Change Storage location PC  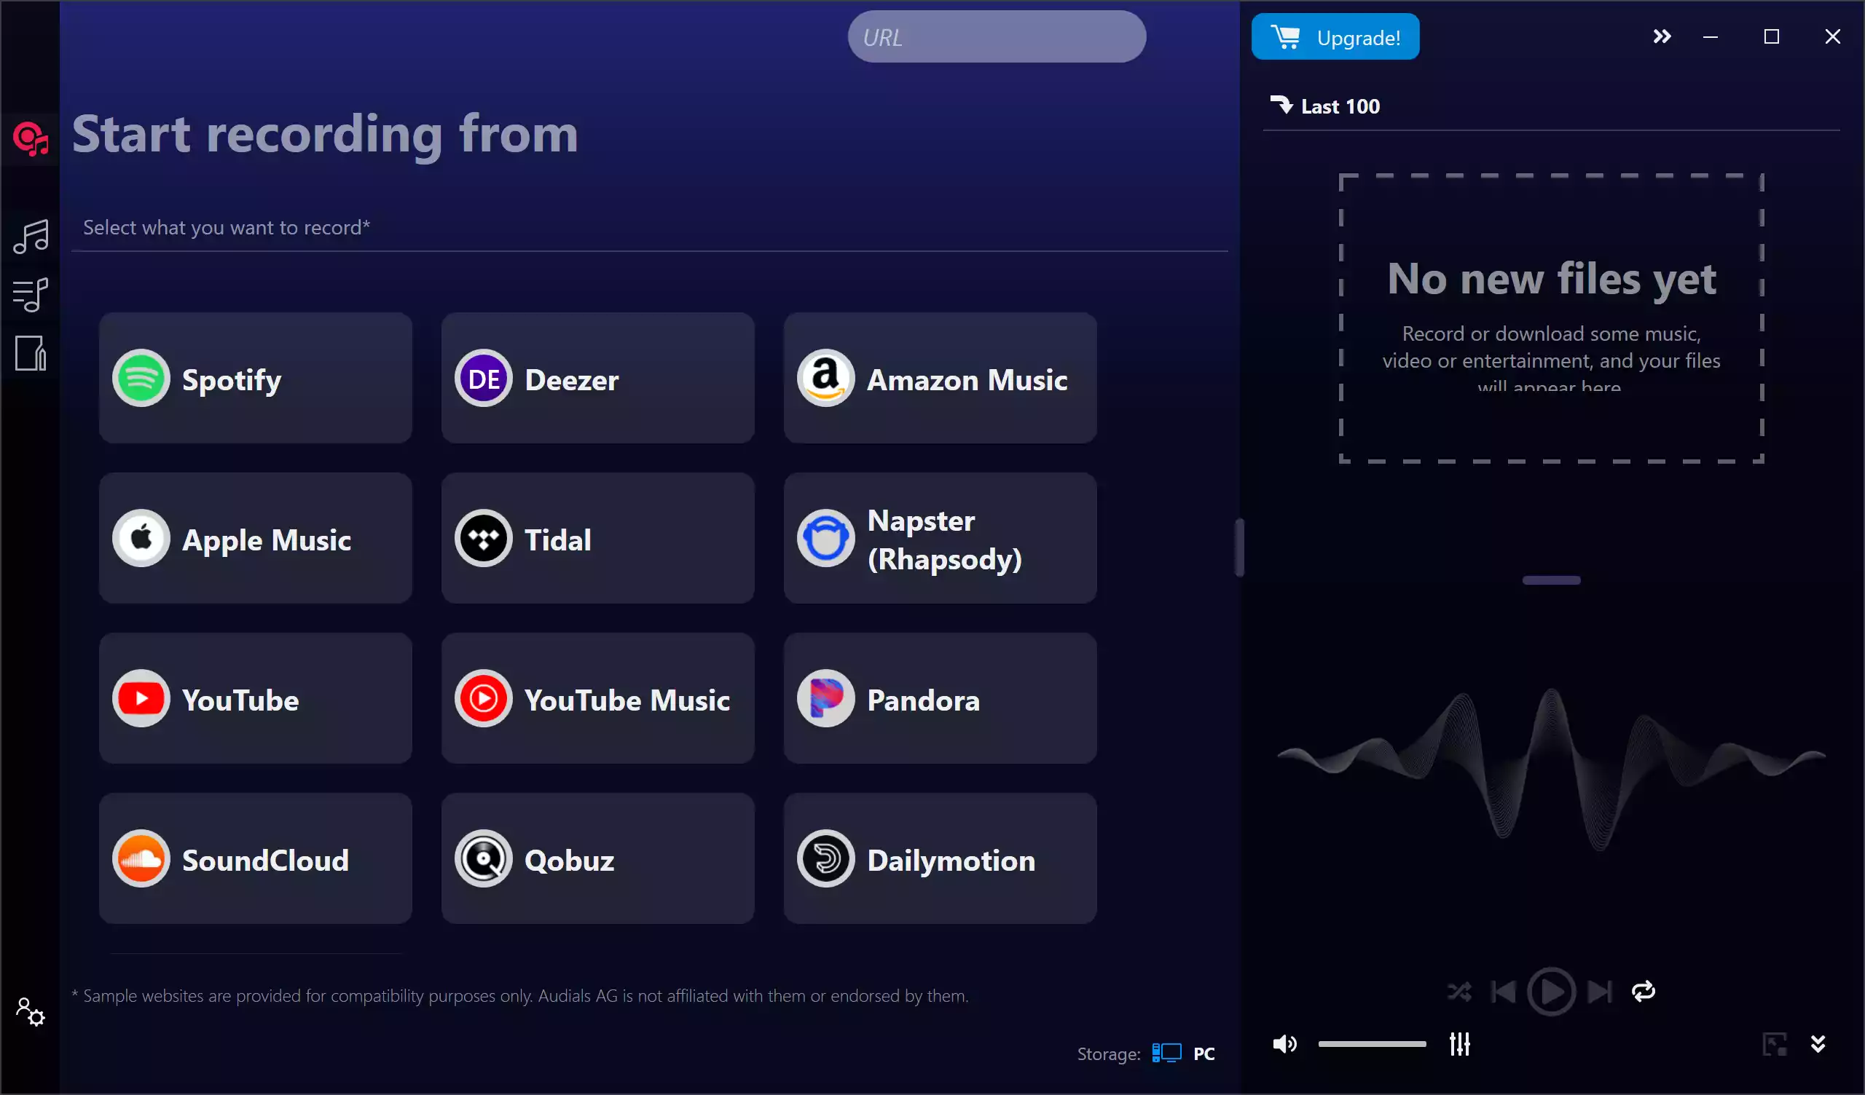pos(1204,1054)
